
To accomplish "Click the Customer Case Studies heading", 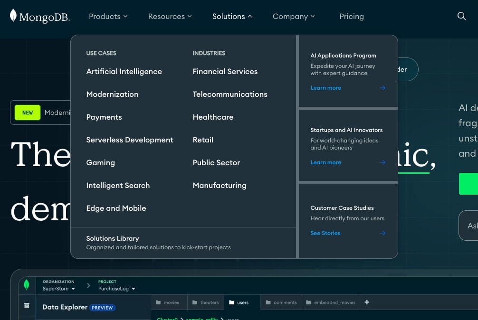I will coord(342,208).
